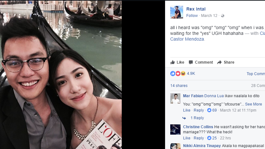Click the heart reaction icon
This screenshot has width=265, height=149.
(x=178, y=74)
